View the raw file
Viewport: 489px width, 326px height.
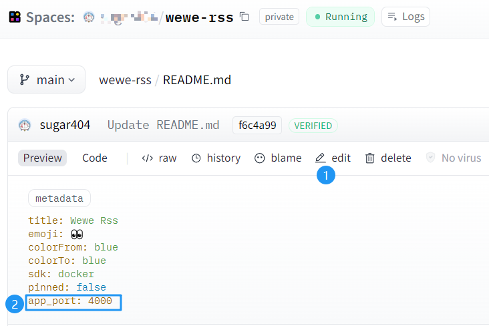[159, 158]
